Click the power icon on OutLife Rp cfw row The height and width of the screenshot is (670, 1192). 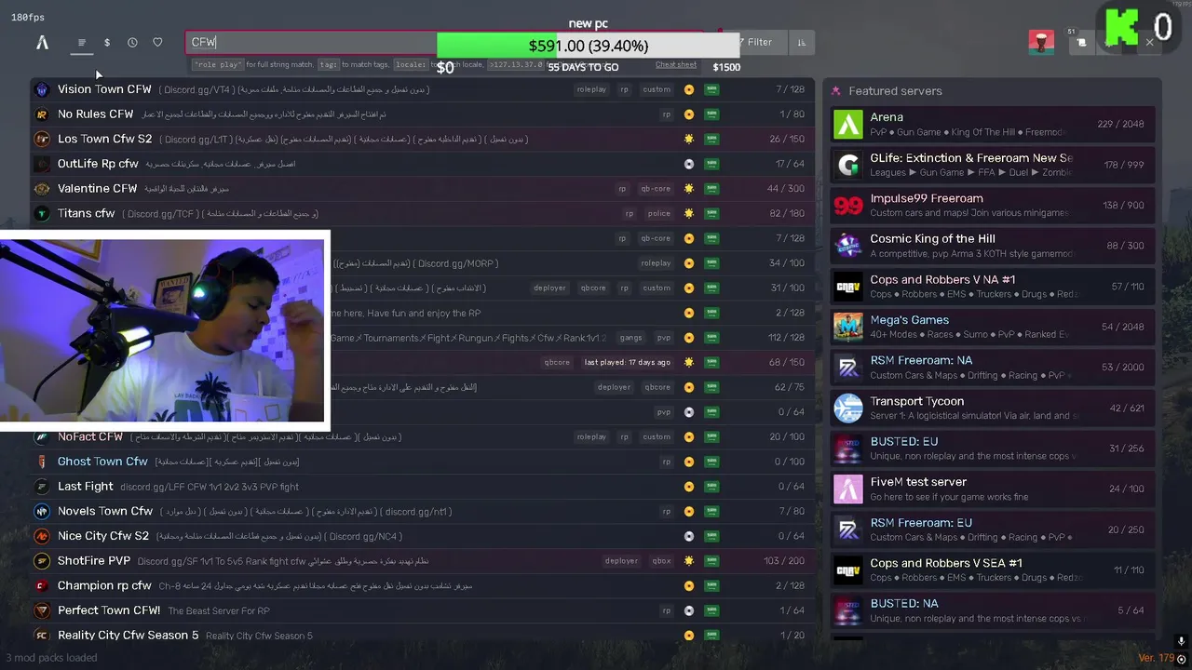(689, 164)
